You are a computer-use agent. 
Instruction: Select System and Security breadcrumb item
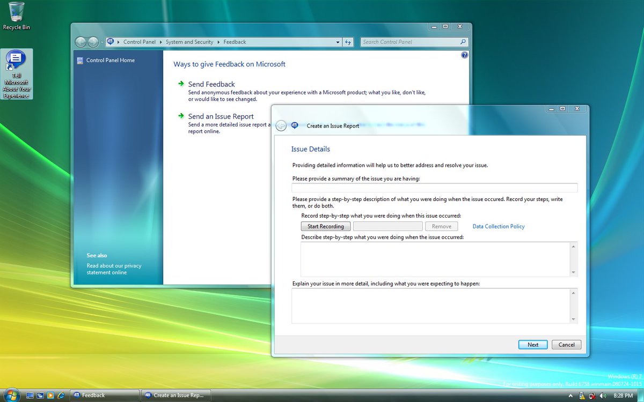[189, 42]
